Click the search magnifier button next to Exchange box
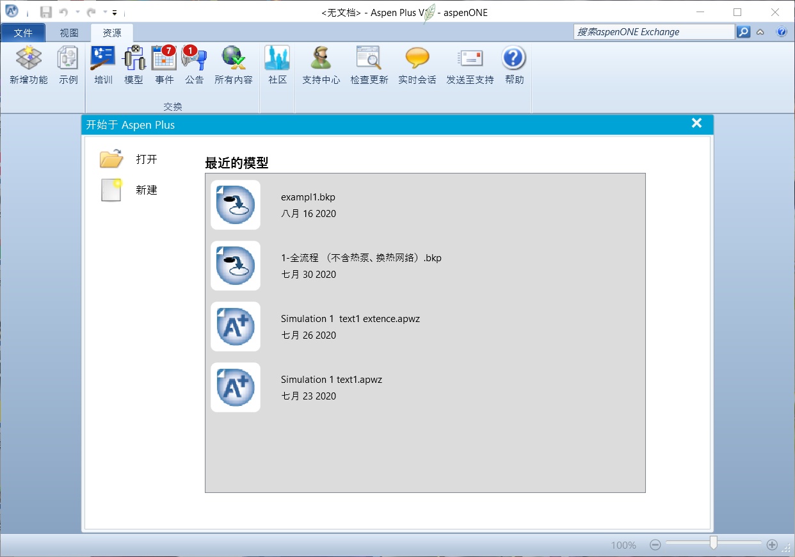The image size is (795, 557). click(x=743, y=31)
